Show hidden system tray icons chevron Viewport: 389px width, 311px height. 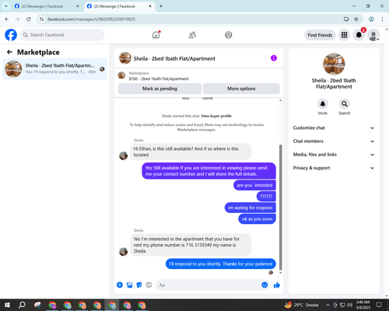coord(328,305)
